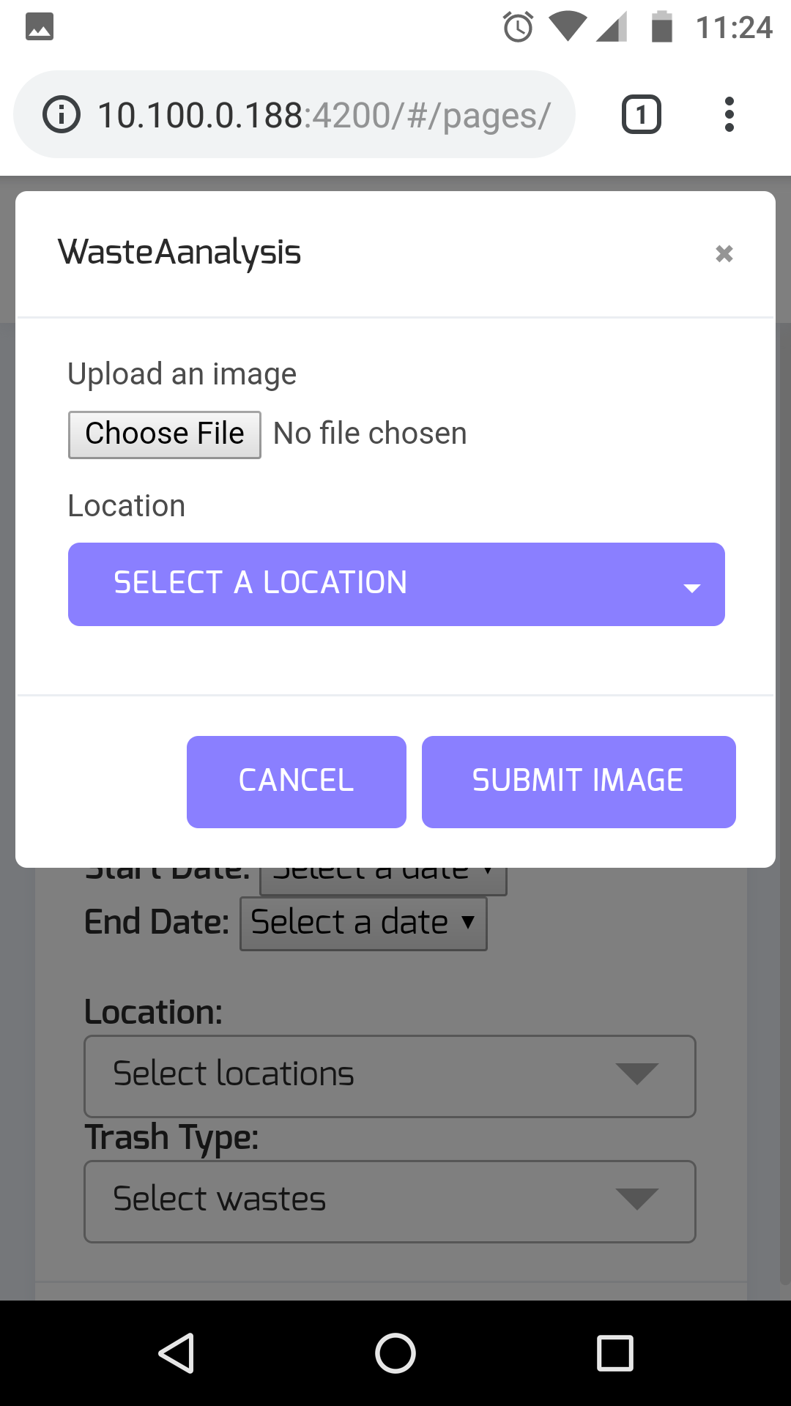The image size is (791, 1406).
Task: Tap the WiFi signal icon in status bar
Action: click(568, 27)
